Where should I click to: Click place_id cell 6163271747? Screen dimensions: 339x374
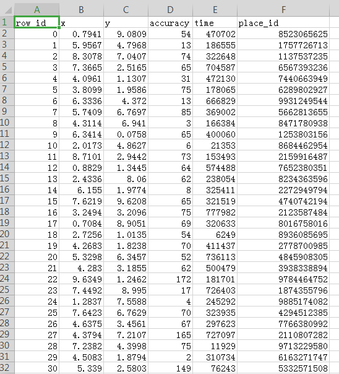283,357
